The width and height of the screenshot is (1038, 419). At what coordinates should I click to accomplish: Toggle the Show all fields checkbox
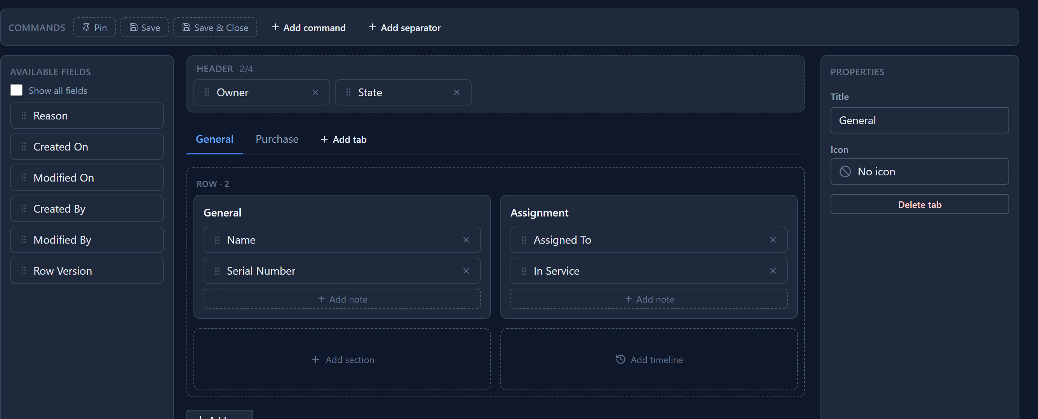[16, 90]
